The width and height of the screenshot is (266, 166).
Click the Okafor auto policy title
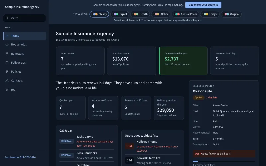point(202,91)
